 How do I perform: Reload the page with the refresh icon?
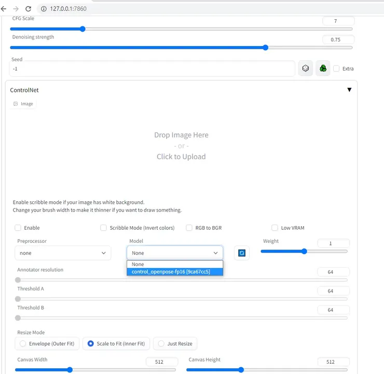pos(29,9)
